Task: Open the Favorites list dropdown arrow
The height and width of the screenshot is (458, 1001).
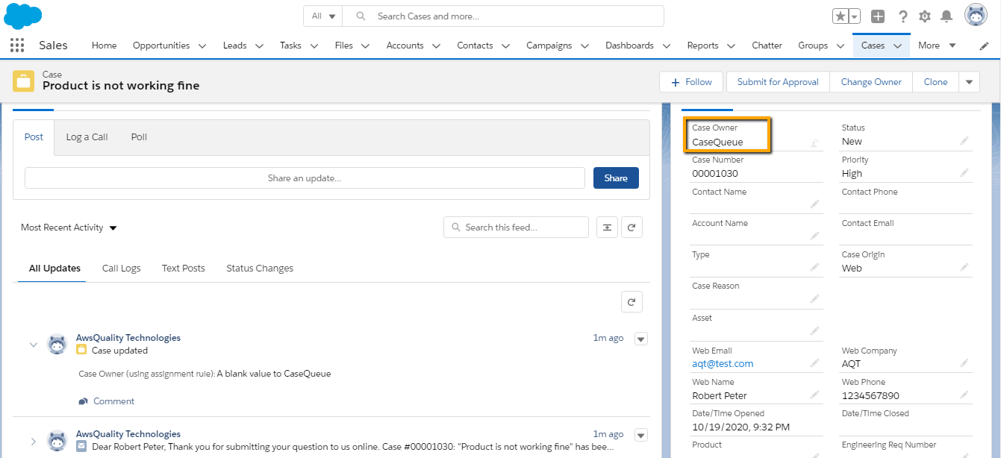Action: [x=855, y=16]
